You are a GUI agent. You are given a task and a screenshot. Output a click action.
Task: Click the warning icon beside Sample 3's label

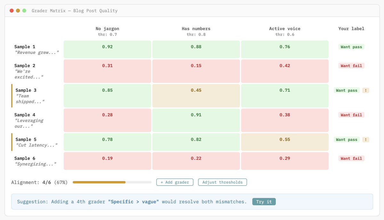click(365, 90)
